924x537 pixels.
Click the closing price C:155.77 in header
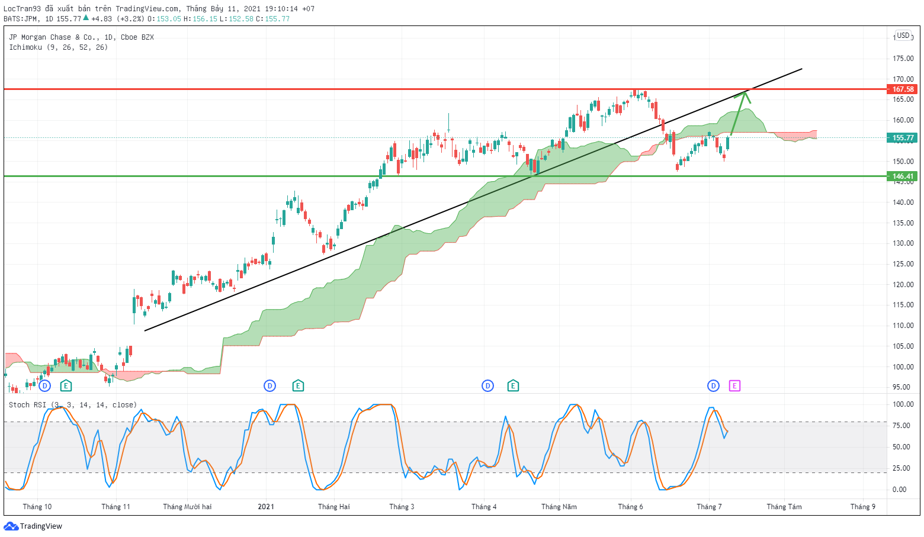point(273,19)
